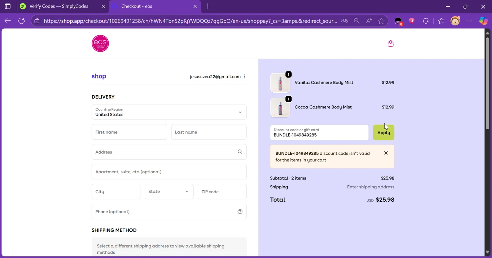Add this page to favorites
This screenshot has width=492, height=258.
coord(381,21)
